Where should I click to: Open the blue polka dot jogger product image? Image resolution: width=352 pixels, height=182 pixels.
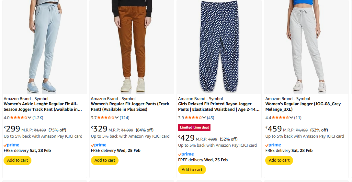coord(219,47)
